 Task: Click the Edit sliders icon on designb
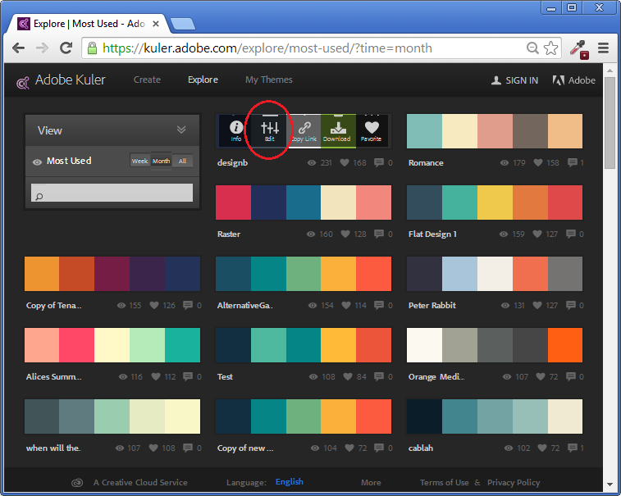point(270,131)
